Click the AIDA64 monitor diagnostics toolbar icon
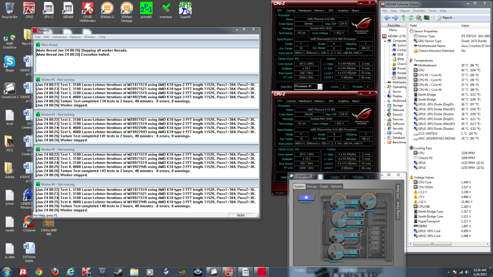This screenshot has height=277, width=493. [427, 18]
